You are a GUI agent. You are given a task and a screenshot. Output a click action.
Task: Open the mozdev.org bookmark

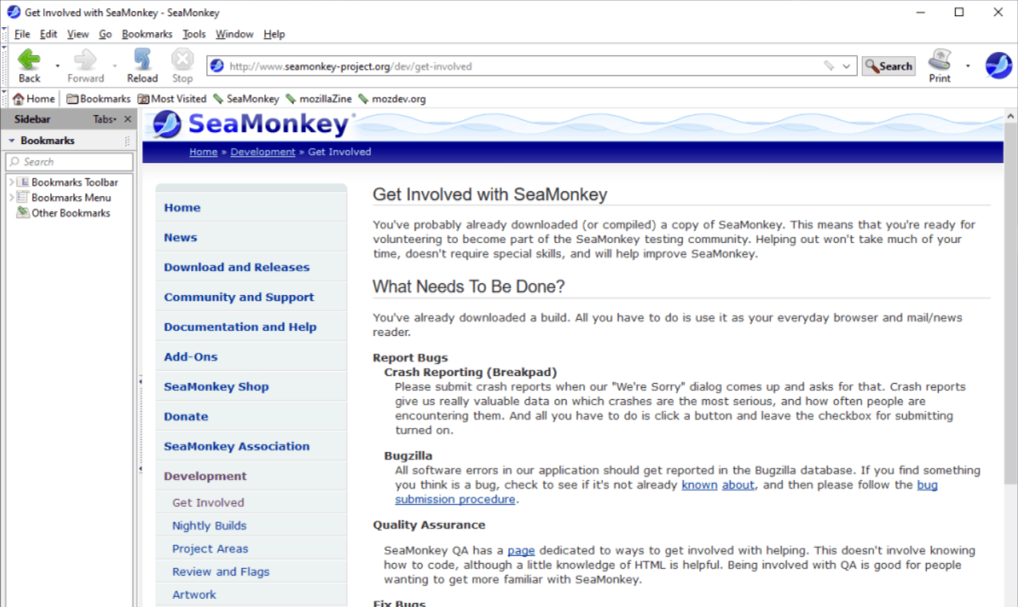pyautogui.click(x=391, y=99)
